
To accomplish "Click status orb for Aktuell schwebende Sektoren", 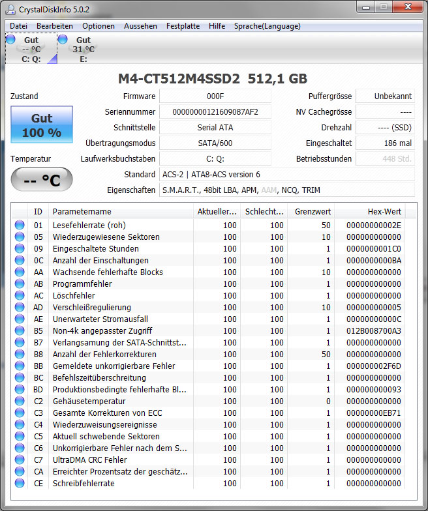I will (x=20, y=436).
